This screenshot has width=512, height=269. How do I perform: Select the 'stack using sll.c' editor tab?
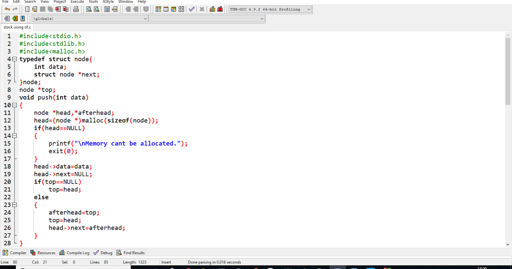[17, 27]
